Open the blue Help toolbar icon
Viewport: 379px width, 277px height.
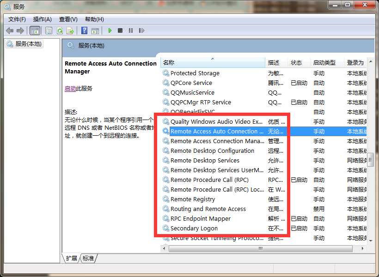[x=85, y=30]
